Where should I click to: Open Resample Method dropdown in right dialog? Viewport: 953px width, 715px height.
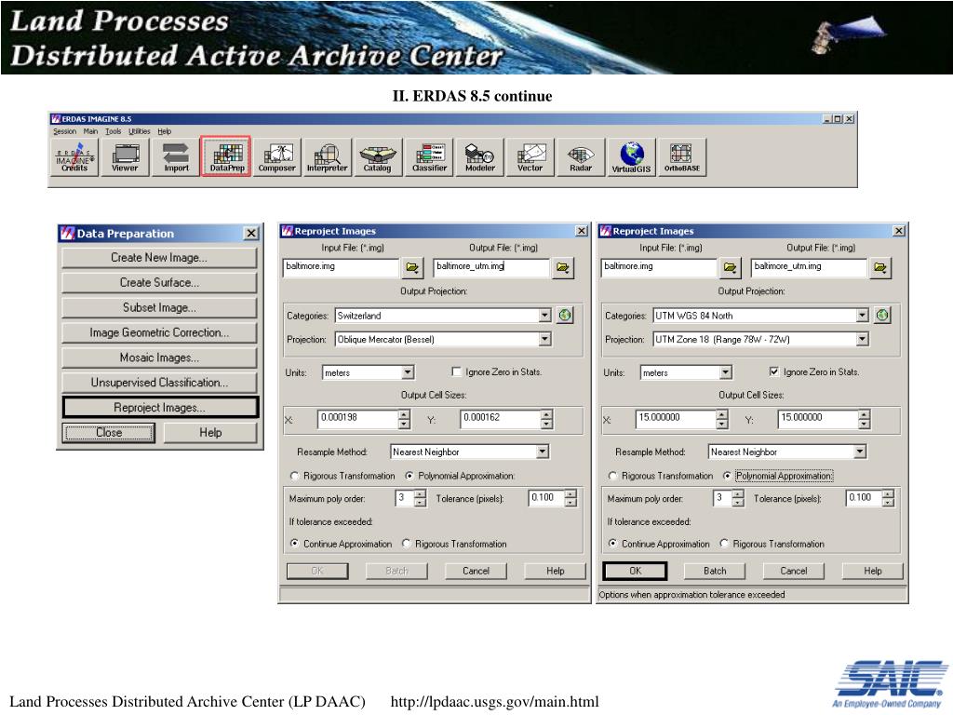(859, 452)
